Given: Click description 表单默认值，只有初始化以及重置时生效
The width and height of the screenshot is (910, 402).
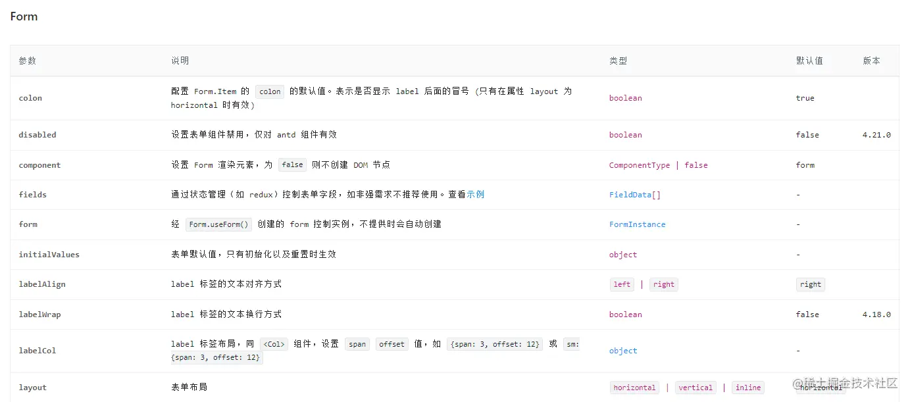Looking at the screenshot, I should pos(253,255).
